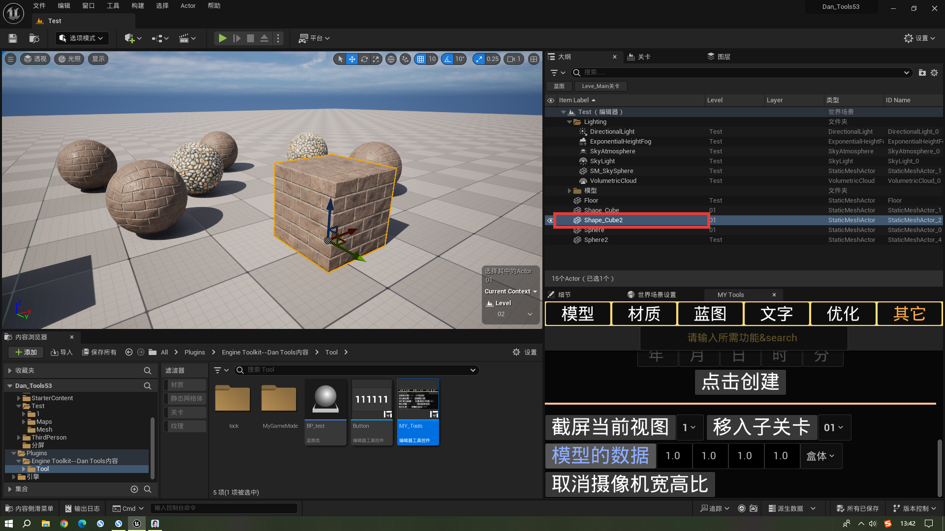Open the 选项模式 mode dropdown

coord(82,38)
